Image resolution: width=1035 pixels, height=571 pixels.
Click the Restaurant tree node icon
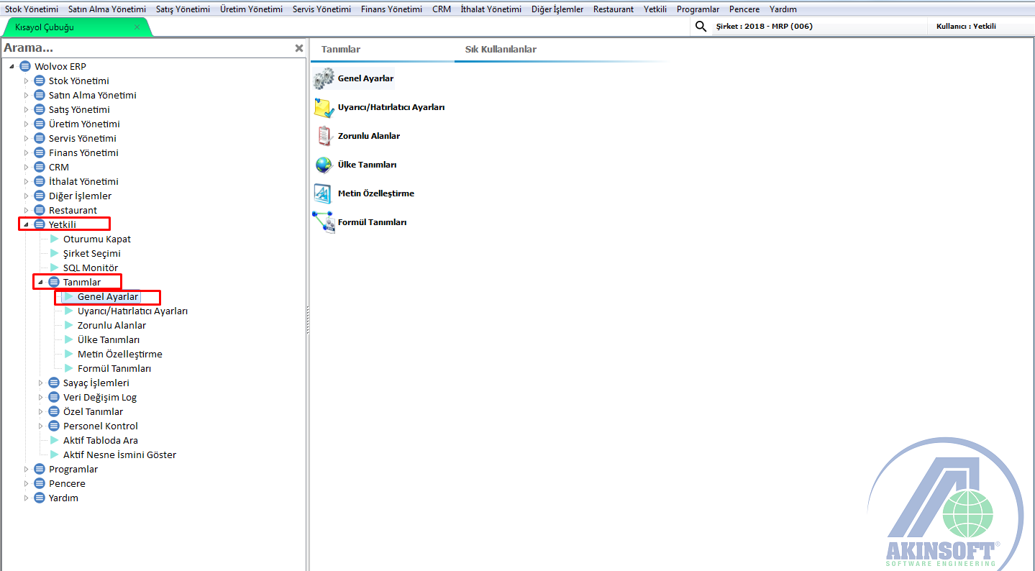coord(40,210)
